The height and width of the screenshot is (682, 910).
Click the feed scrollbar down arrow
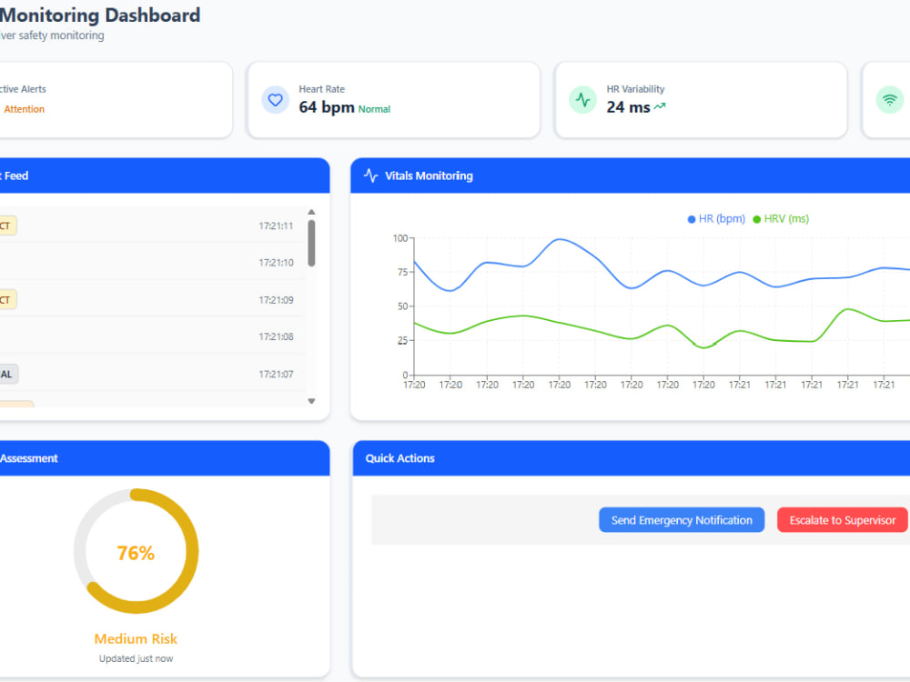311,401
